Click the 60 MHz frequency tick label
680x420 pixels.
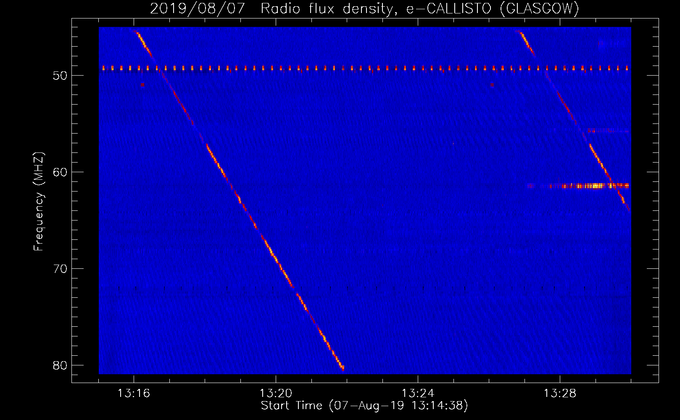60,172
